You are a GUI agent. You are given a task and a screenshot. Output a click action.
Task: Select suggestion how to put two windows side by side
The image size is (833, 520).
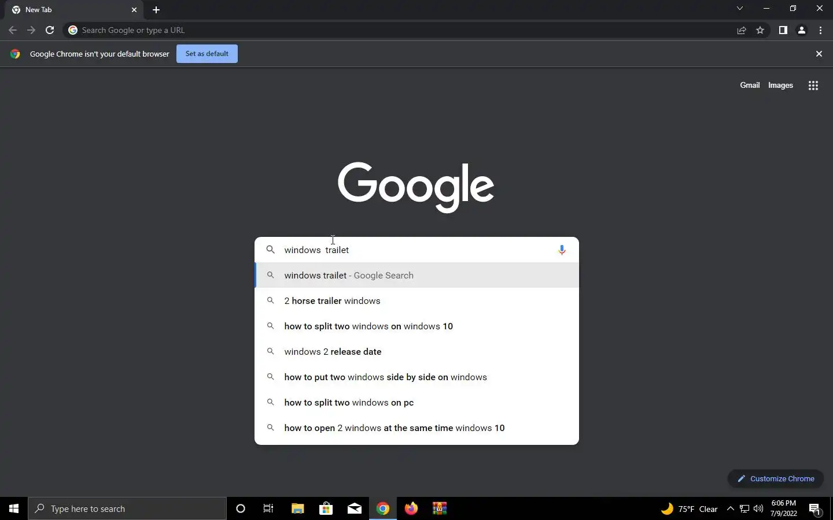tap(417, 377)
